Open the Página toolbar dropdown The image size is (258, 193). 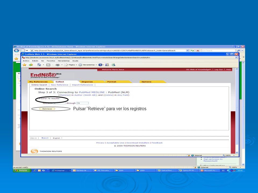click(x=70, y=65)
